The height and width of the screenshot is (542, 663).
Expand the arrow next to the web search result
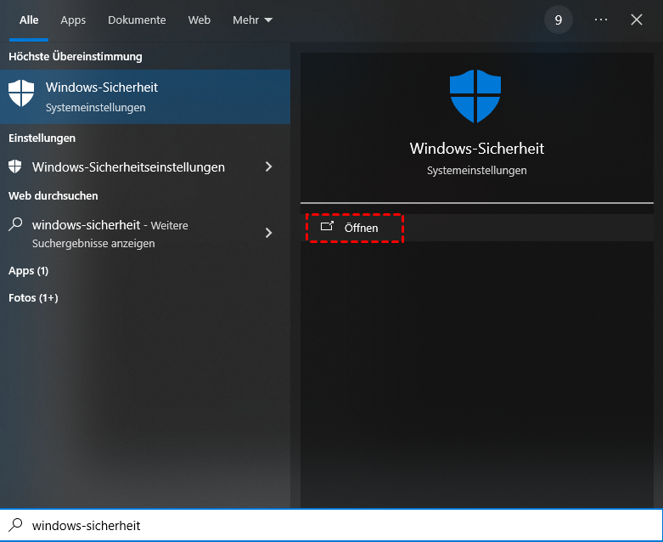point(269,233)
